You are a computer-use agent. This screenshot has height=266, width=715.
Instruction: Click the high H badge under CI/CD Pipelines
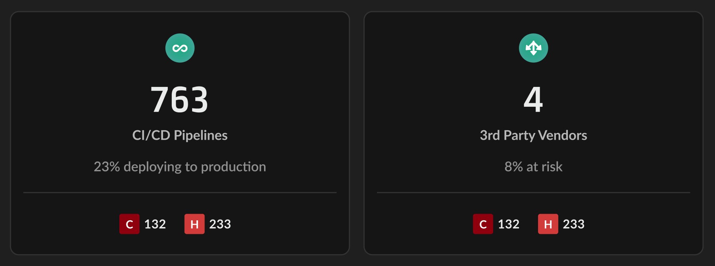194,224
